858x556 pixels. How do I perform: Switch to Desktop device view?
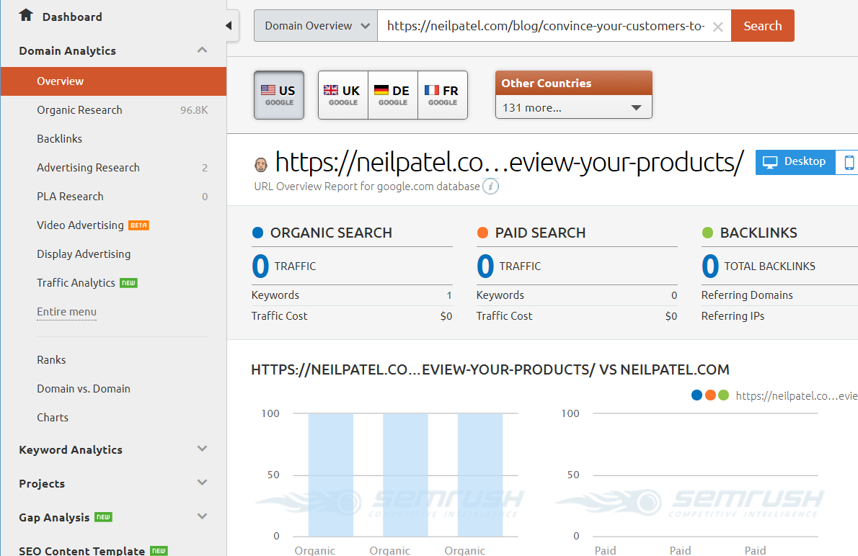[x=795, y=162]
